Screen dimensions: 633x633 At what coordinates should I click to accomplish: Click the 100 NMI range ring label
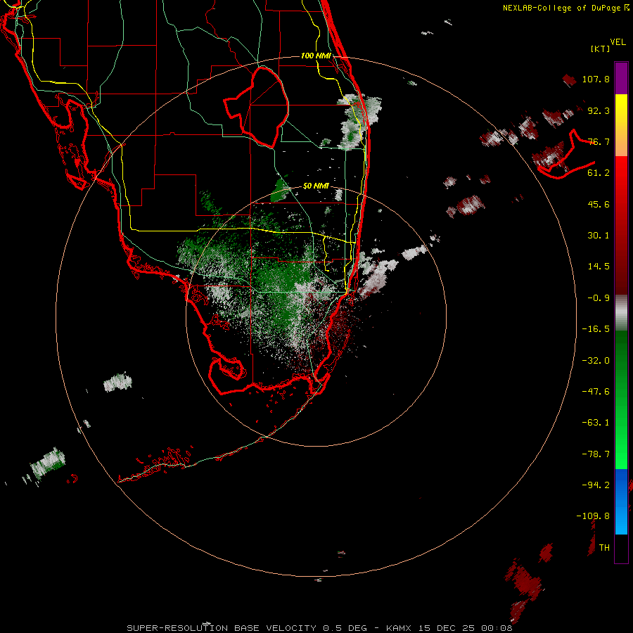pos(316,56)
